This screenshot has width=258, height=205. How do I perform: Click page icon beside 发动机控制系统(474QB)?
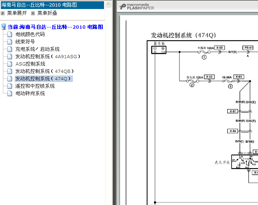10,71
